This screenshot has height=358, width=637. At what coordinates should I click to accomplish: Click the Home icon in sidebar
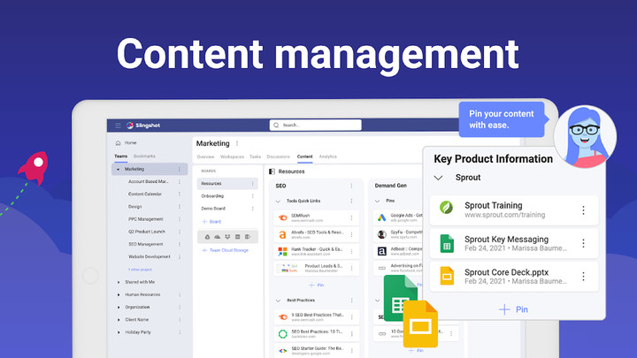[x=118, y=142]
